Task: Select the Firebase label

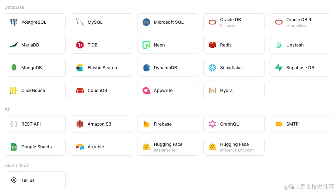Action: 163,124
